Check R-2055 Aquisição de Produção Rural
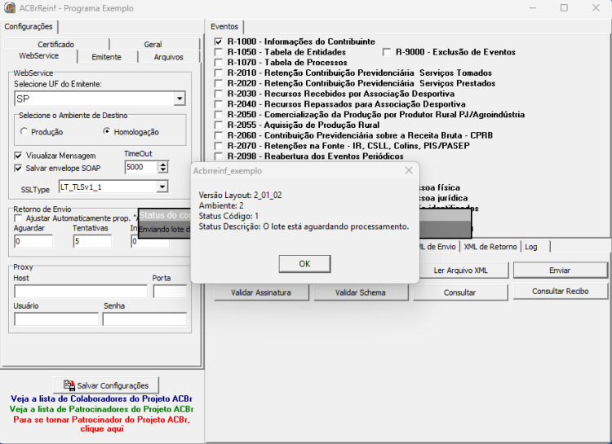The height and width of the screenshot is (444, 612). click(219, 125)
